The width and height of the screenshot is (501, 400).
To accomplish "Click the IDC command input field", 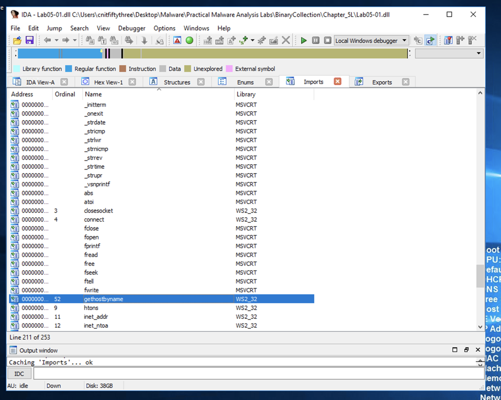I will point(259,373).
